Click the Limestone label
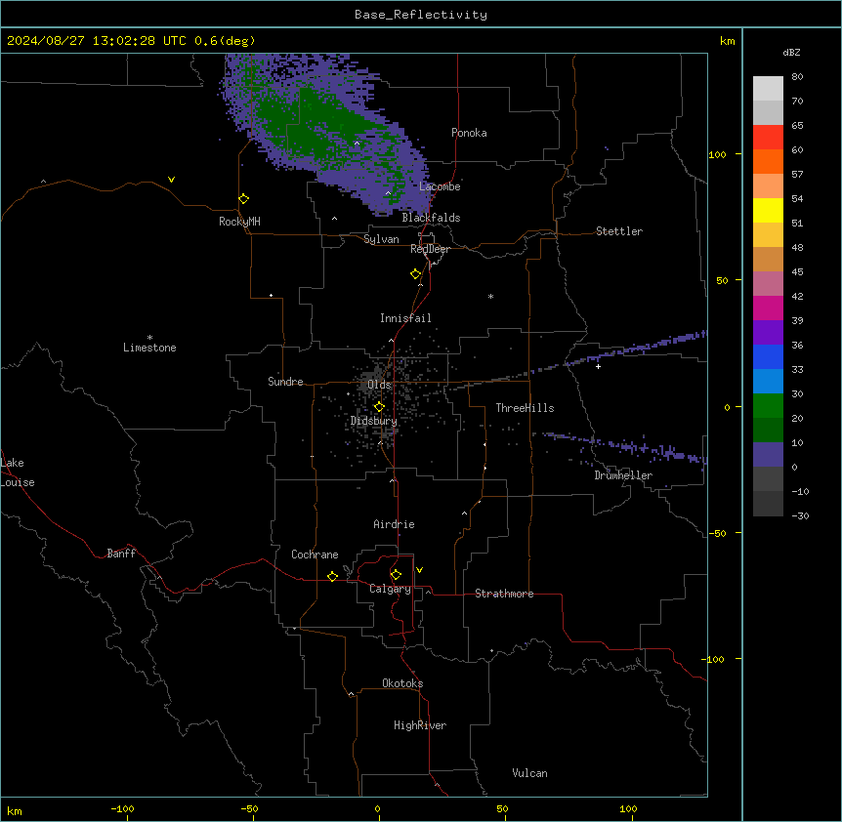 pyautogui.click(x=149, y=348)
